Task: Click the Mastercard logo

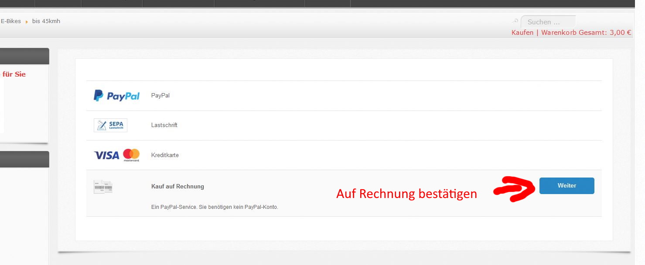Action: coord(131,155)
